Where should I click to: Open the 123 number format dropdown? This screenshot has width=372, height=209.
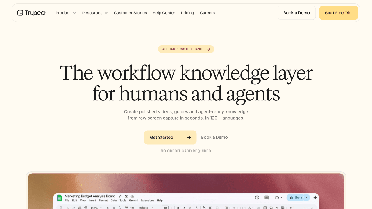[132, 208]
